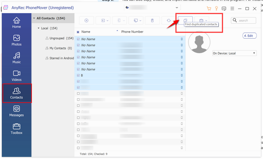The width and height of the screenshot is (263, 159).
Task: Go to the Music section
Action: tap(17, 58)
